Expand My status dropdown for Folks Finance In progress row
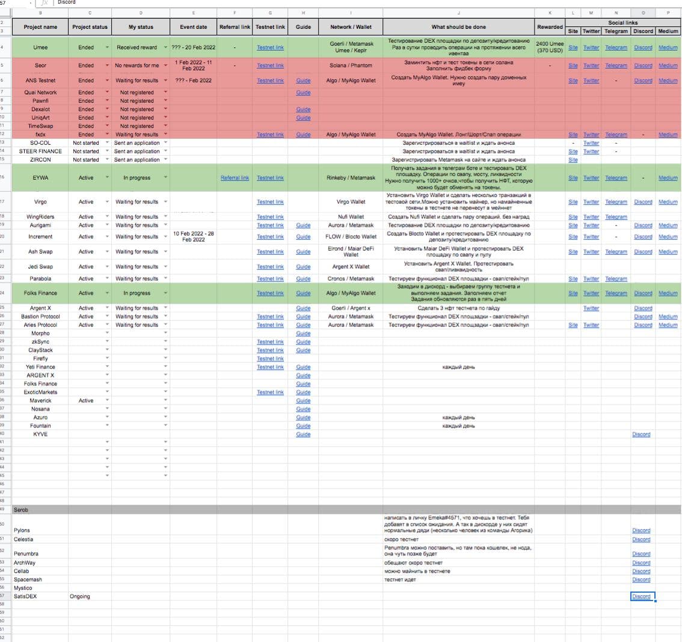 pyautogui.click(x=165, y=293)
